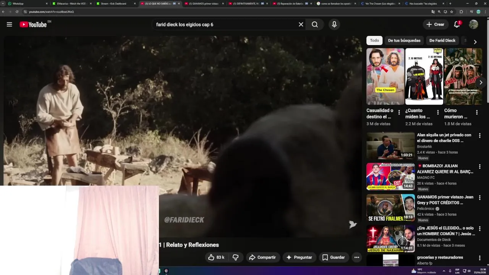
Task: Open browser extensions puzzle icon
Action: [461, 12]
